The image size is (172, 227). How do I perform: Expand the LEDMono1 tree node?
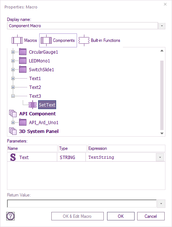(x=13, y=61)
